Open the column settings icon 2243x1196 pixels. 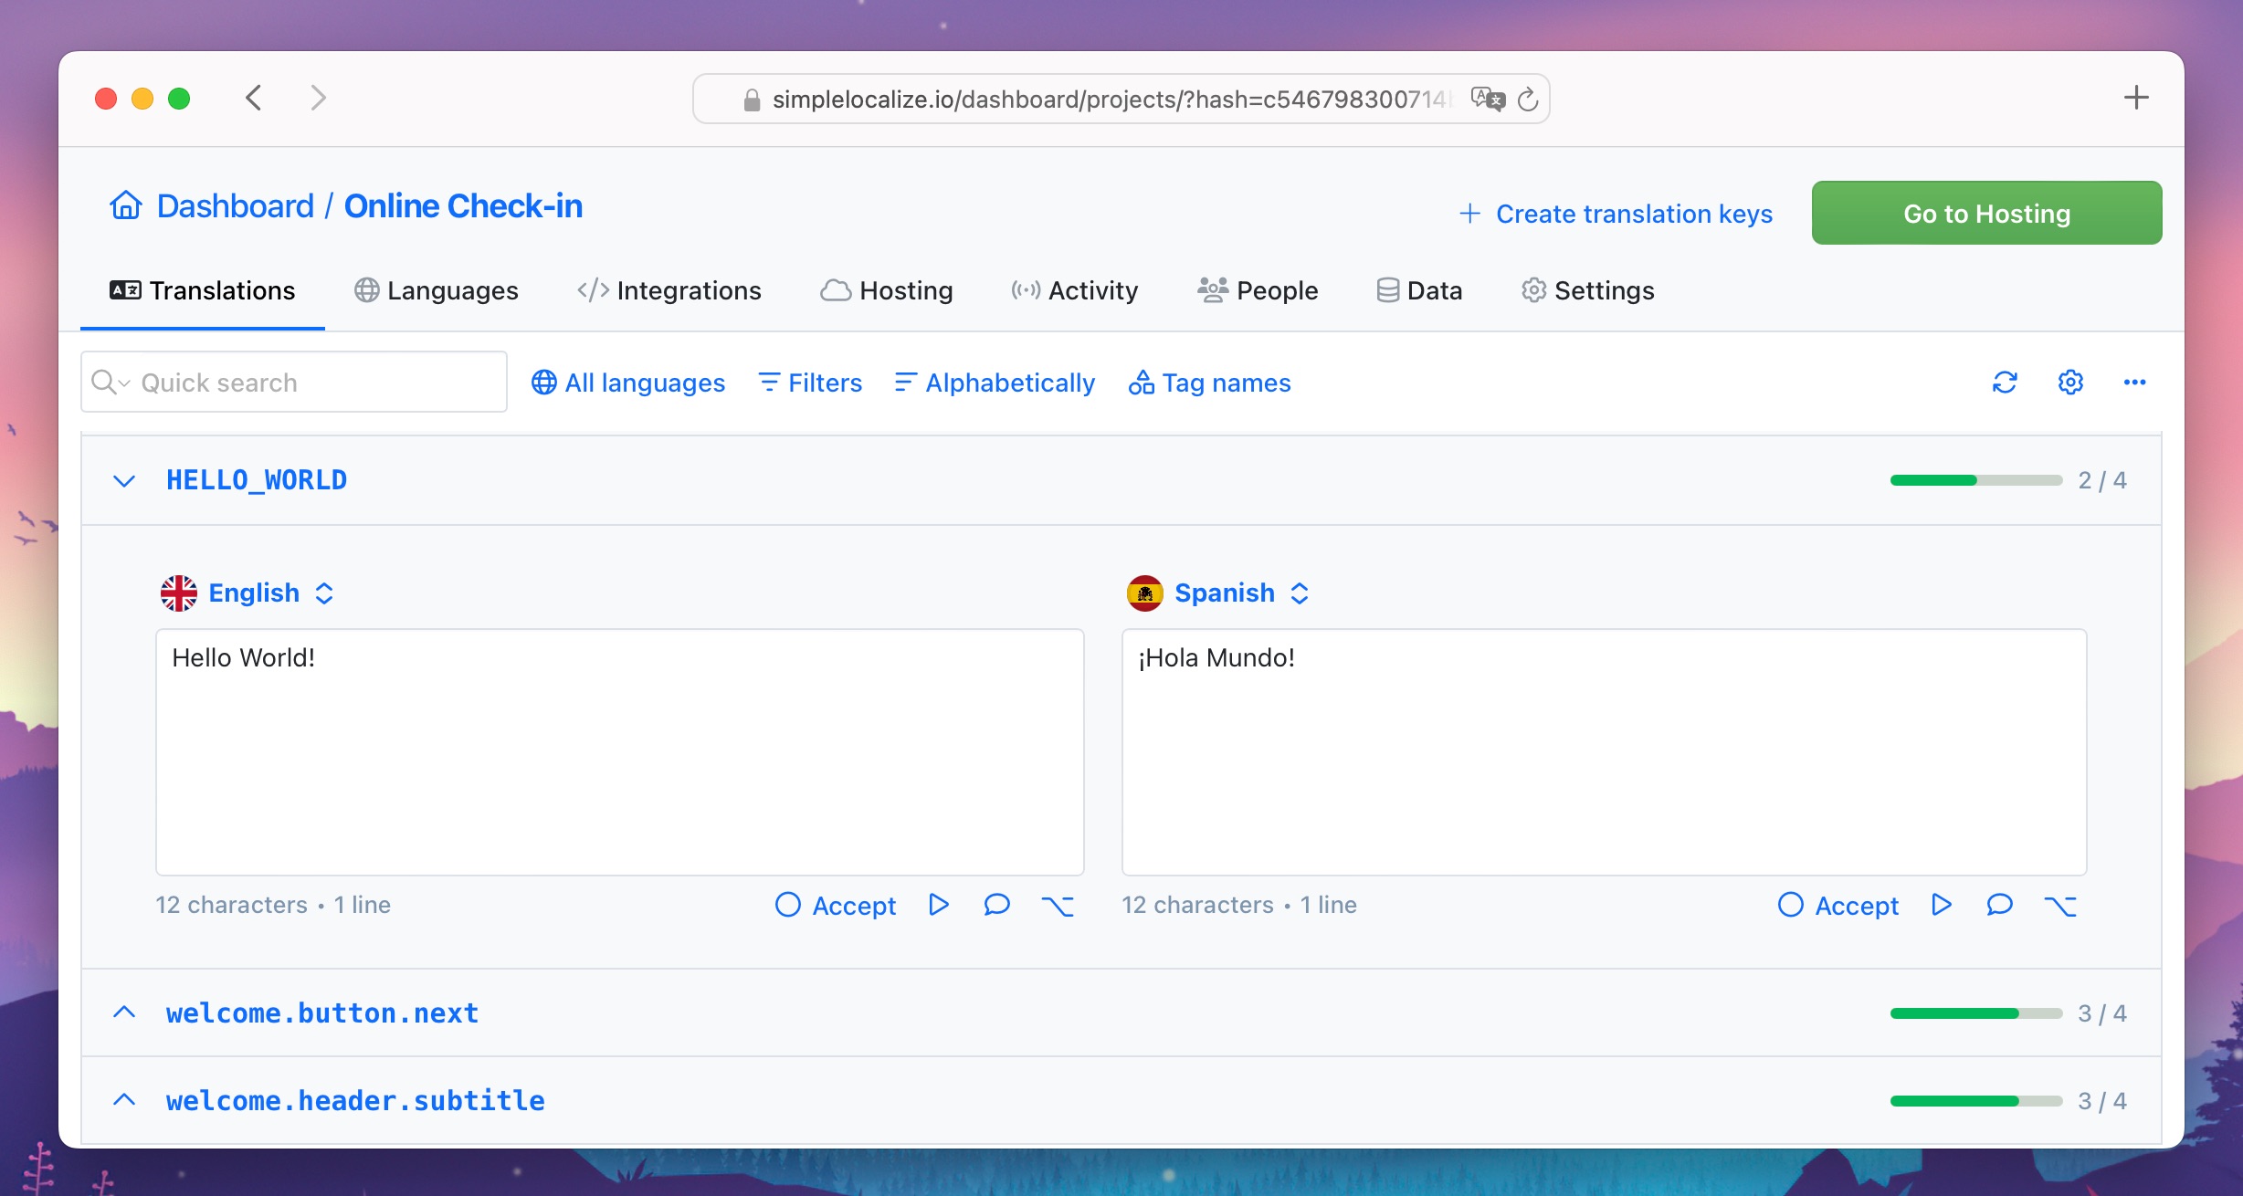pyautogui.click(x=2069, y=382)
